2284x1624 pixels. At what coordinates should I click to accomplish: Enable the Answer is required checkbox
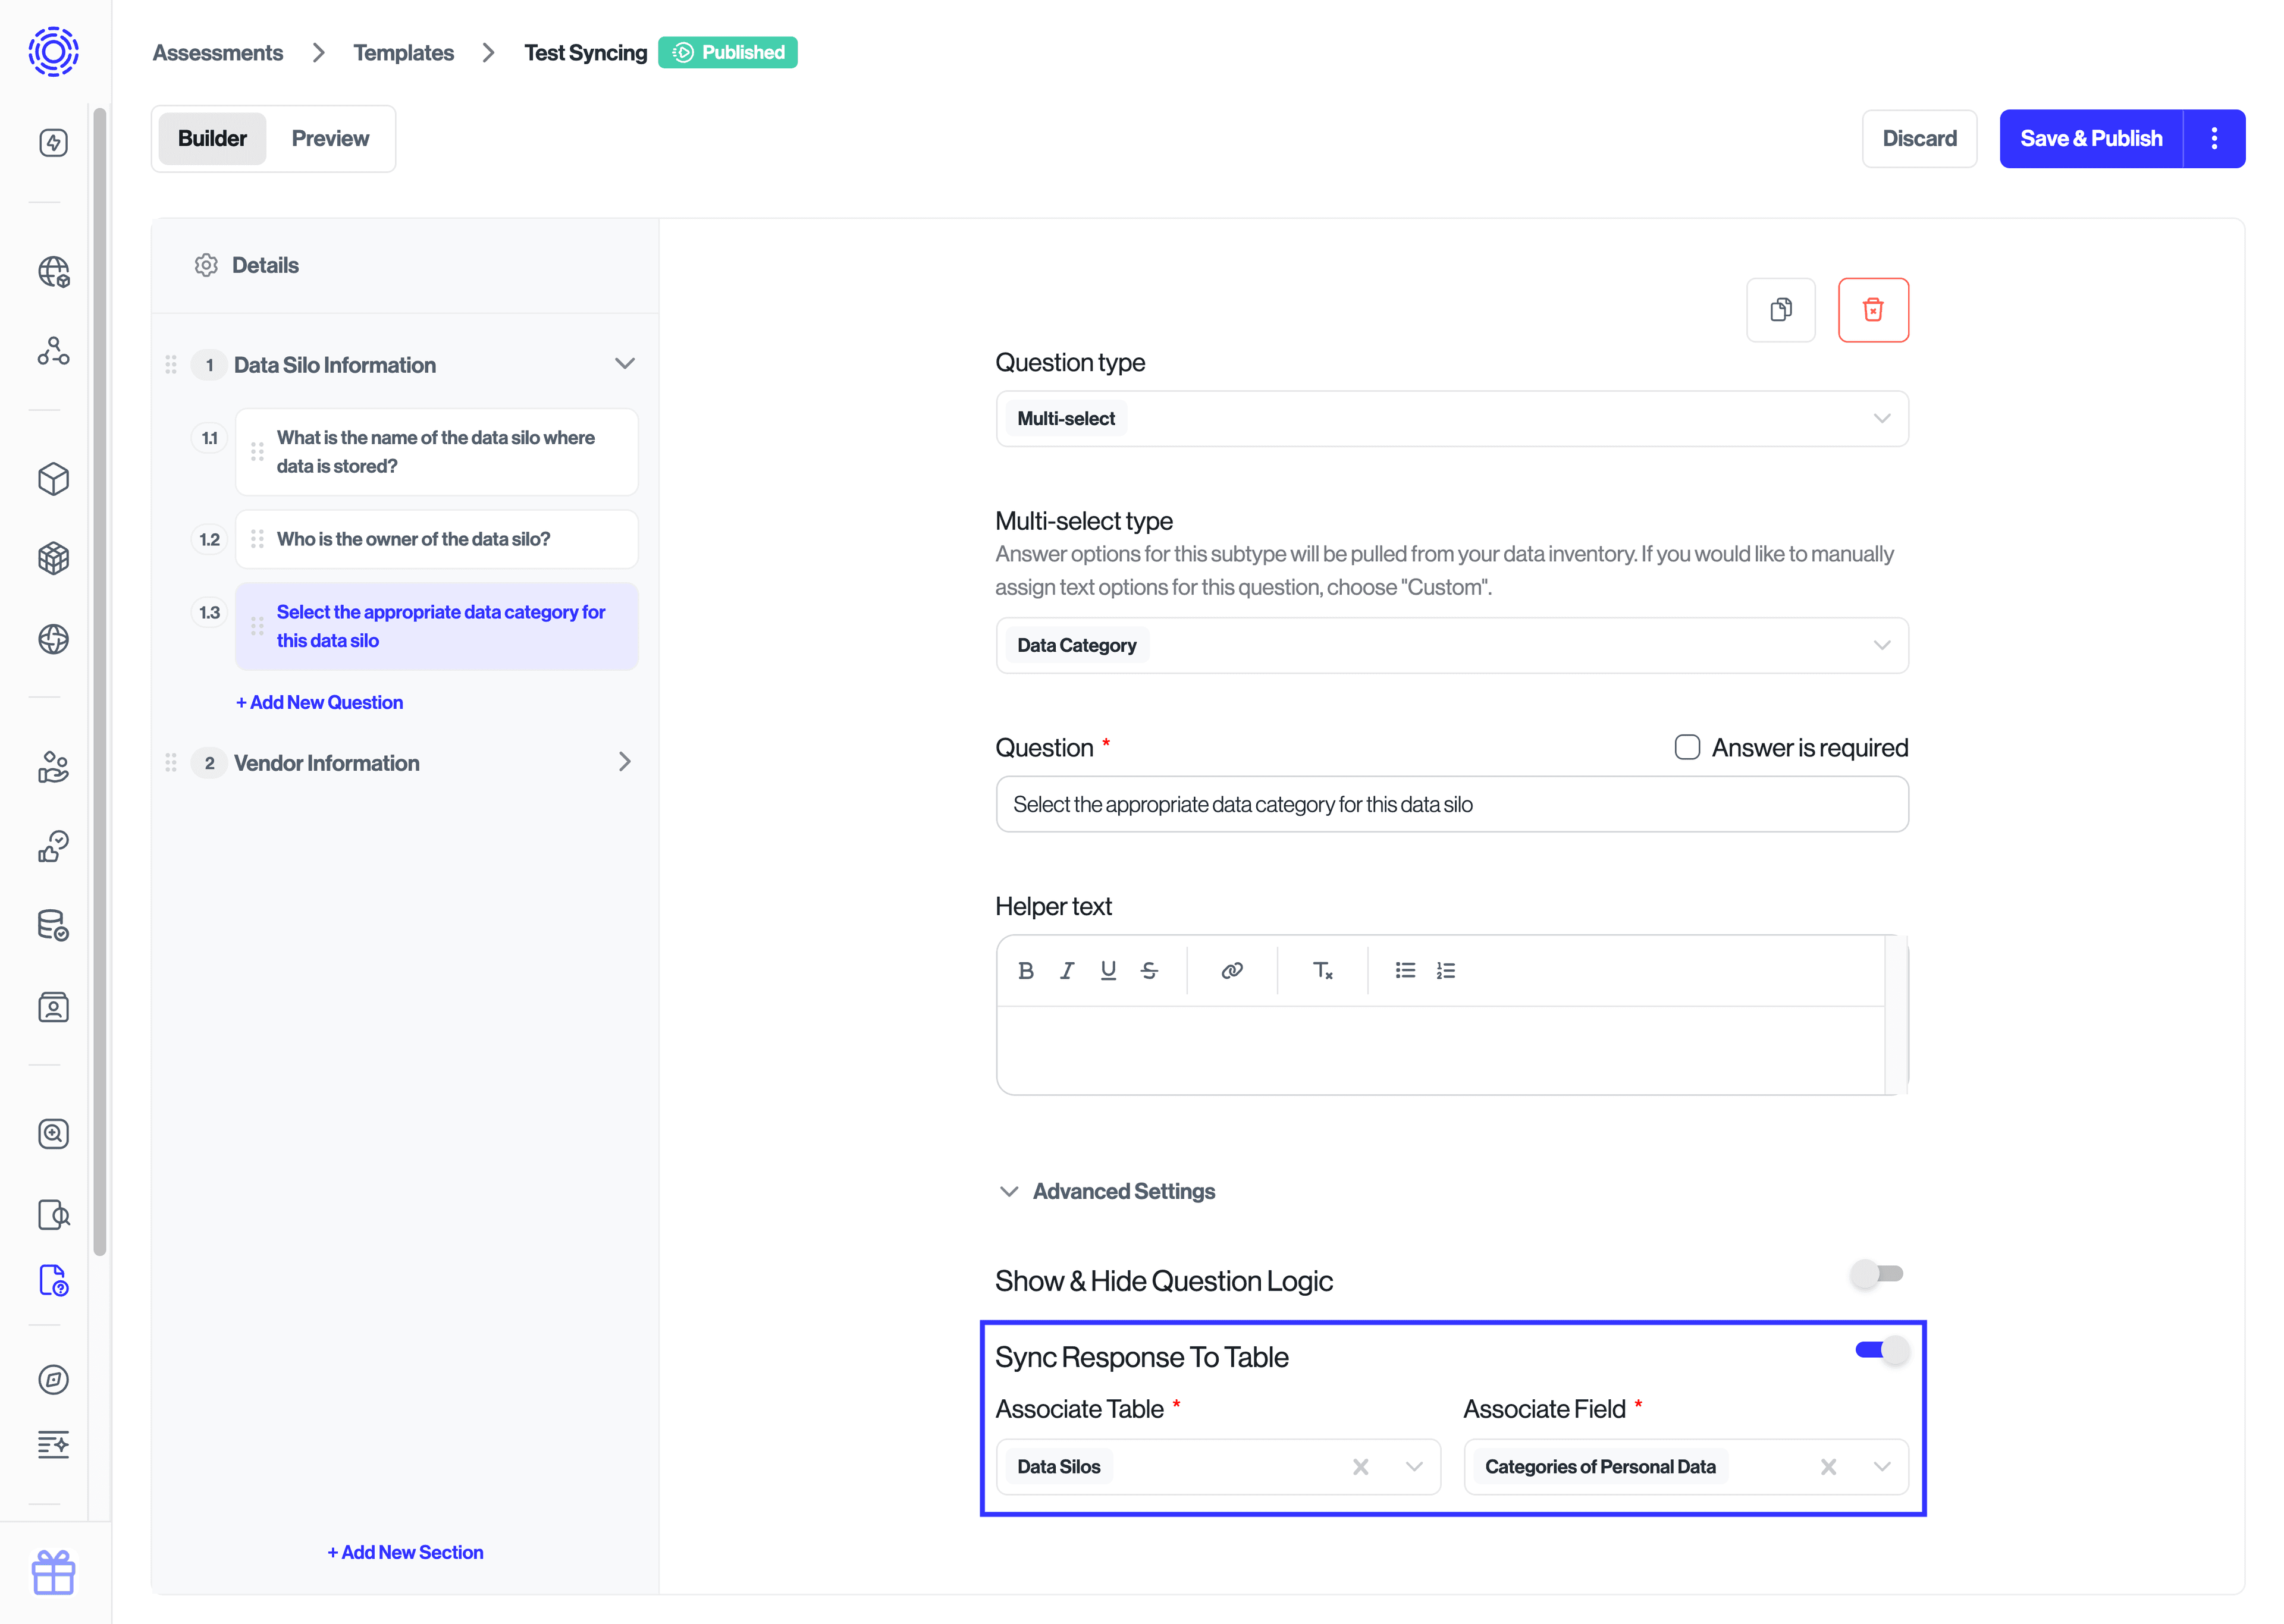click(x=1687, y=747)
